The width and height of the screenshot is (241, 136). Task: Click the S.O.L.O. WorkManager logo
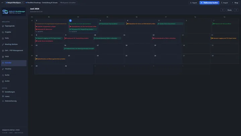click(x=14, y=12)
